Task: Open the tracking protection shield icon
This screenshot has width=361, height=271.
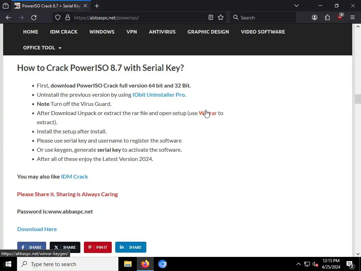Action: coord(58,18)
